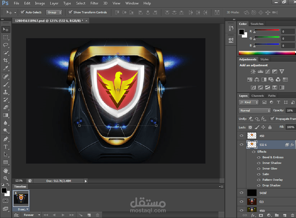
Task: Select the Hand tool
Action: click(x=6, y=171)
